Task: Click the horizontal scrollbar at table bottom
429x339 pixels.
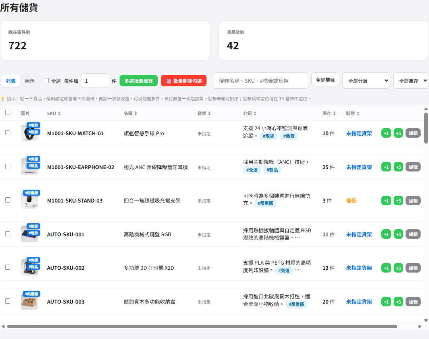Action: point(202,326)
